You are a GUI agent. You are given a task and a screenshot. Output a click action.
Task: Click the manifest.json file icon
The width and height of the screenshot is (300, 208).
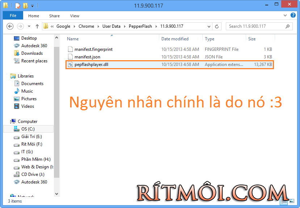click(71, 57)
